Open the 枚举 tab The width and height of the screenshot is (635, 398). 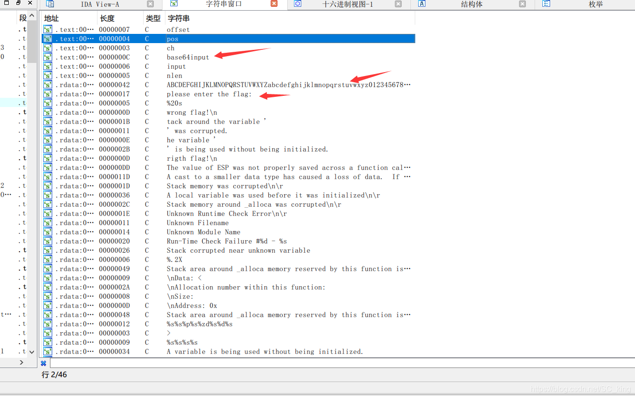pyautogui.click(x=596, y=4)
